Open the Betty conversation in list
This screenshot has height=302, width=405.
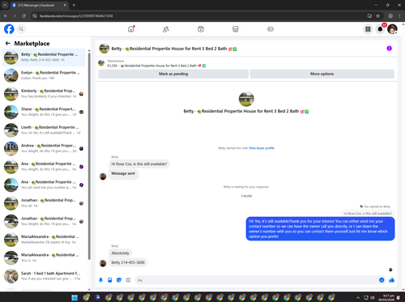pos(44,57)
